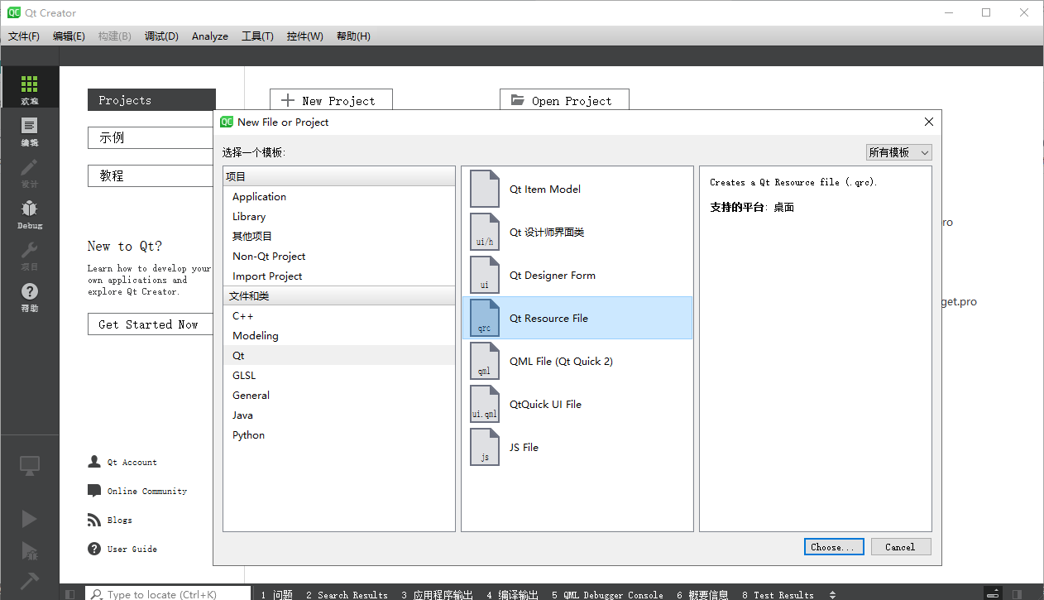Open the 帮助(H) menu

tap(353, 36)
